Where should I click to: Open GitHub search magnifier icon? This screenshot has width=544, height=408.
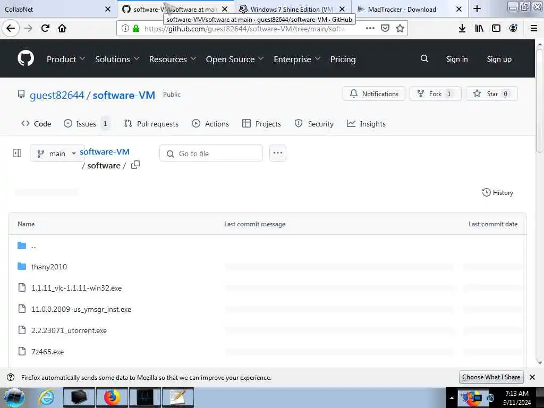pos(424,58)
